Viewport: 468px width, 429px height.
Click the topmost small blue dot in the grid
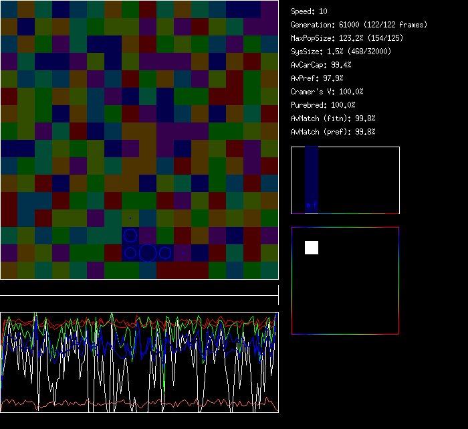[x=130, y=218]
